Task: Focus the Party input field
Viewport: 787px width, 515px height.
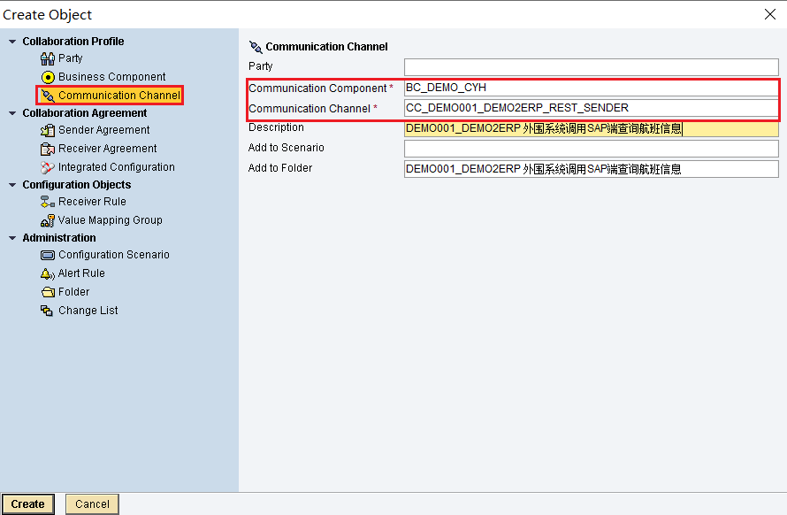Action: coord(592,67)
